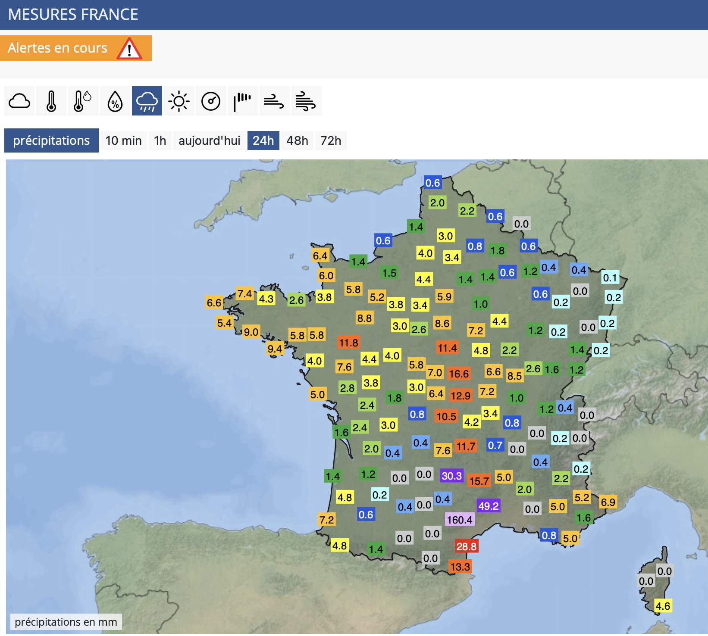Switch to the 72h period
This screenshot has height=636, width=708.
[x=331, y=141]
